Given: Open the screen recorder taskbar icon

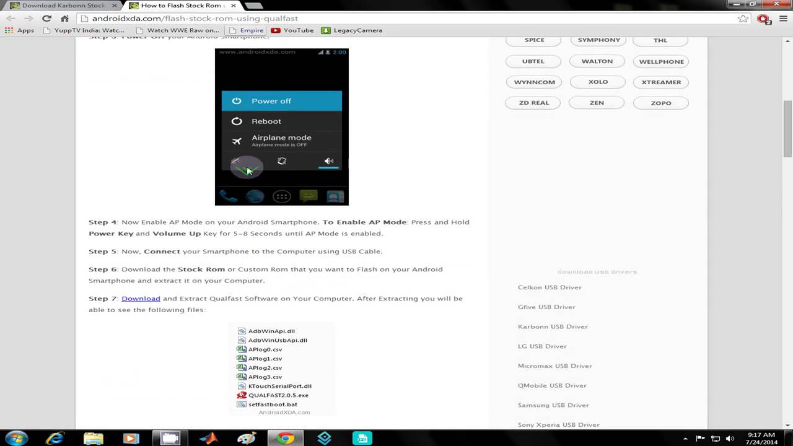Looking at the screenshot, I should pos(170,438).
